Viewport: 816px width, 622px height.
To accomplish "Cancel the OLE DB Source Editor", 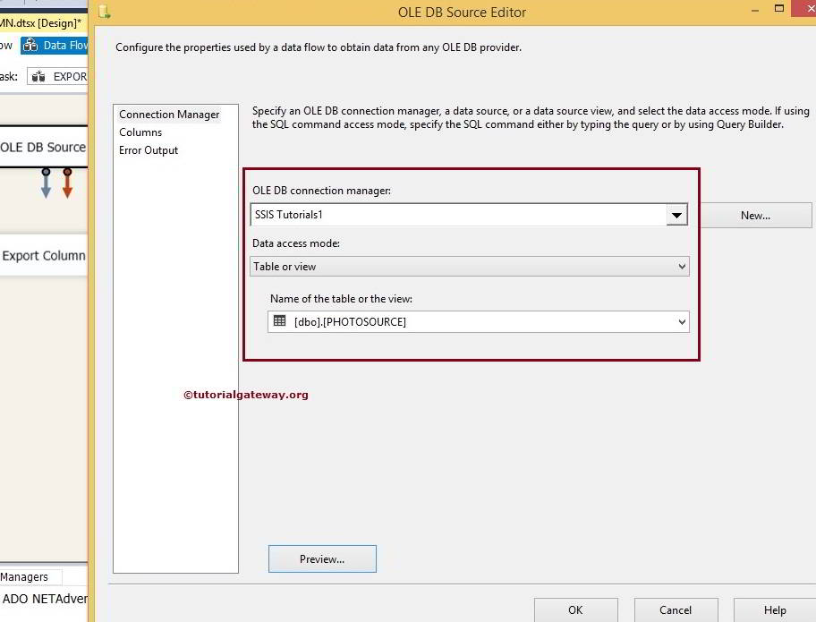I will 676,609.
